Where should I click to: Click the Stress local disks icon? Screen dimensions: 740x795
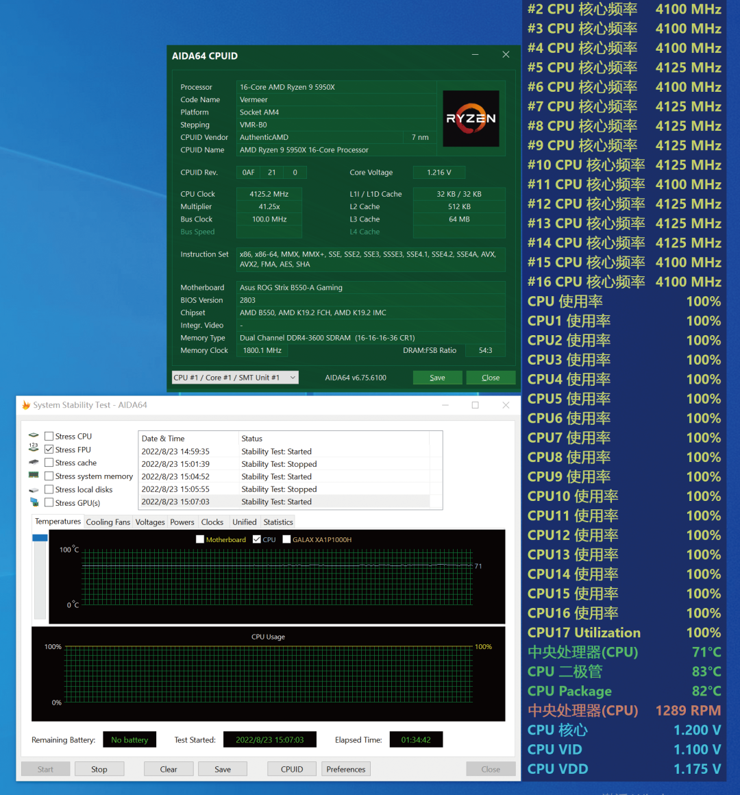click(34, 490)
